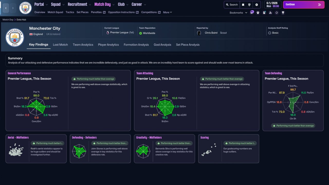Click the circular arrows icon in bookmarks row
This screenshot has width=329, height=185.
[x=277, y=13]
